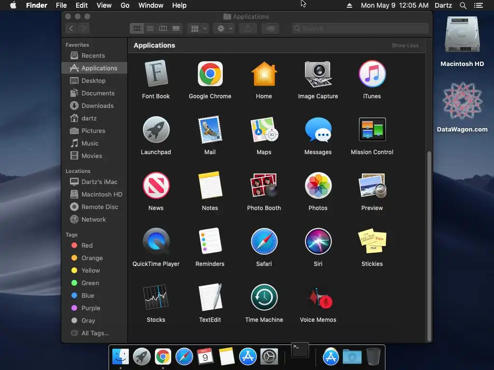Open Spotlight search in the menu bar
The width and height of the screenshot is (494, 370).
coord(463,5)
